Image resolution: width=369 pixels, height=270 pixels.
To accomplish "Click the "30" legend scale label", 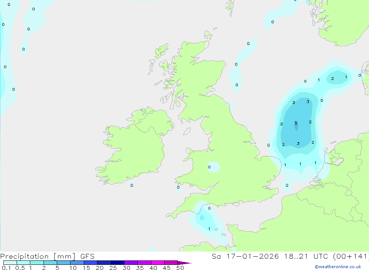I will [x=127, y=268].
